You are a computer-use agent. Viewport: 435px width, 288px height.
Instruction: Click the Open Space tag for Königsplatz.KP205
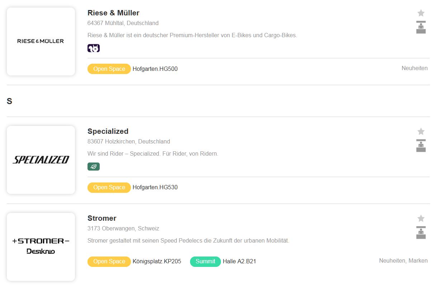pos(109,262)
